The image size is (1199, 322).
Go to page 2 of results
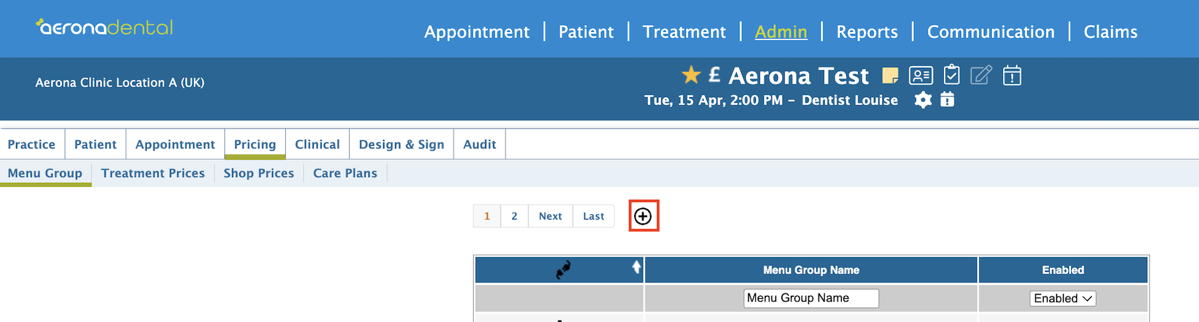514,216
